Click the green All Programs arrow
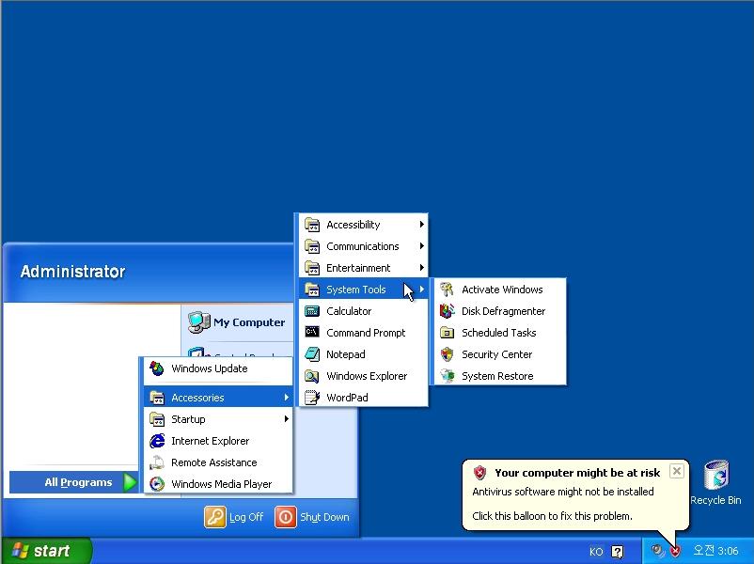The width and height of the screenshot is (754, 564). click(130, 482)
